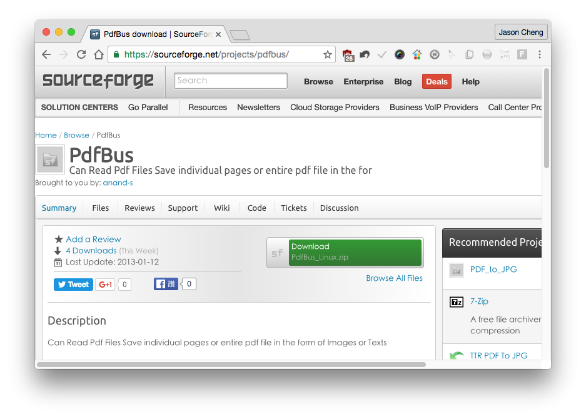Click the gray cursor-arrow extension icon

pos(452,54)
